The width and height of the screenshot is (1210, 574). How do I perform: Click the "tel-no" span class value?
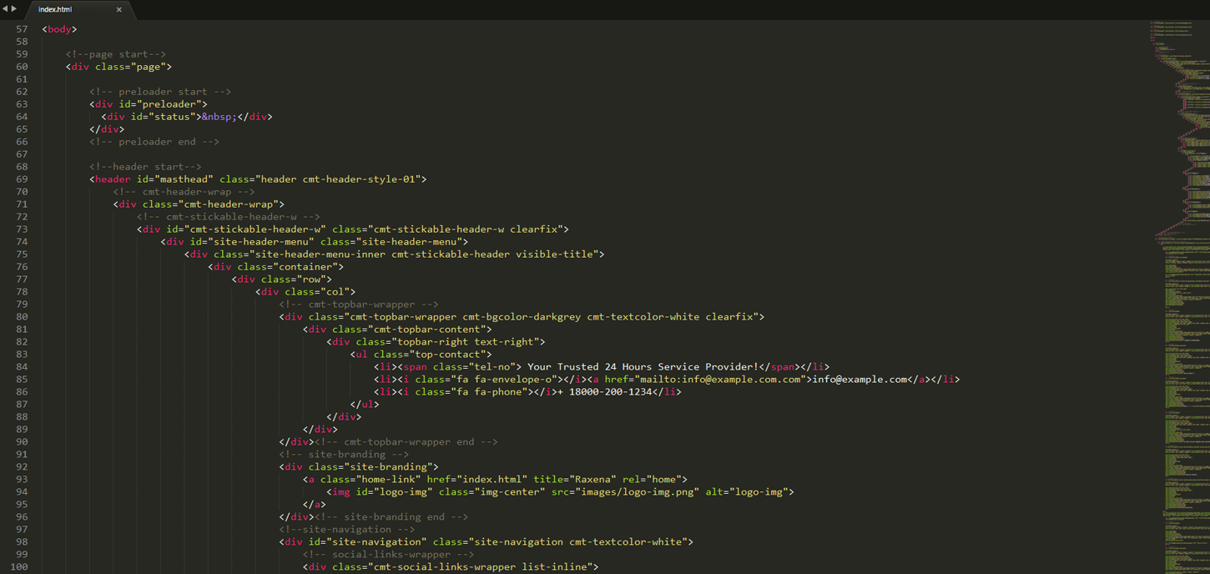tap(495, 367)
